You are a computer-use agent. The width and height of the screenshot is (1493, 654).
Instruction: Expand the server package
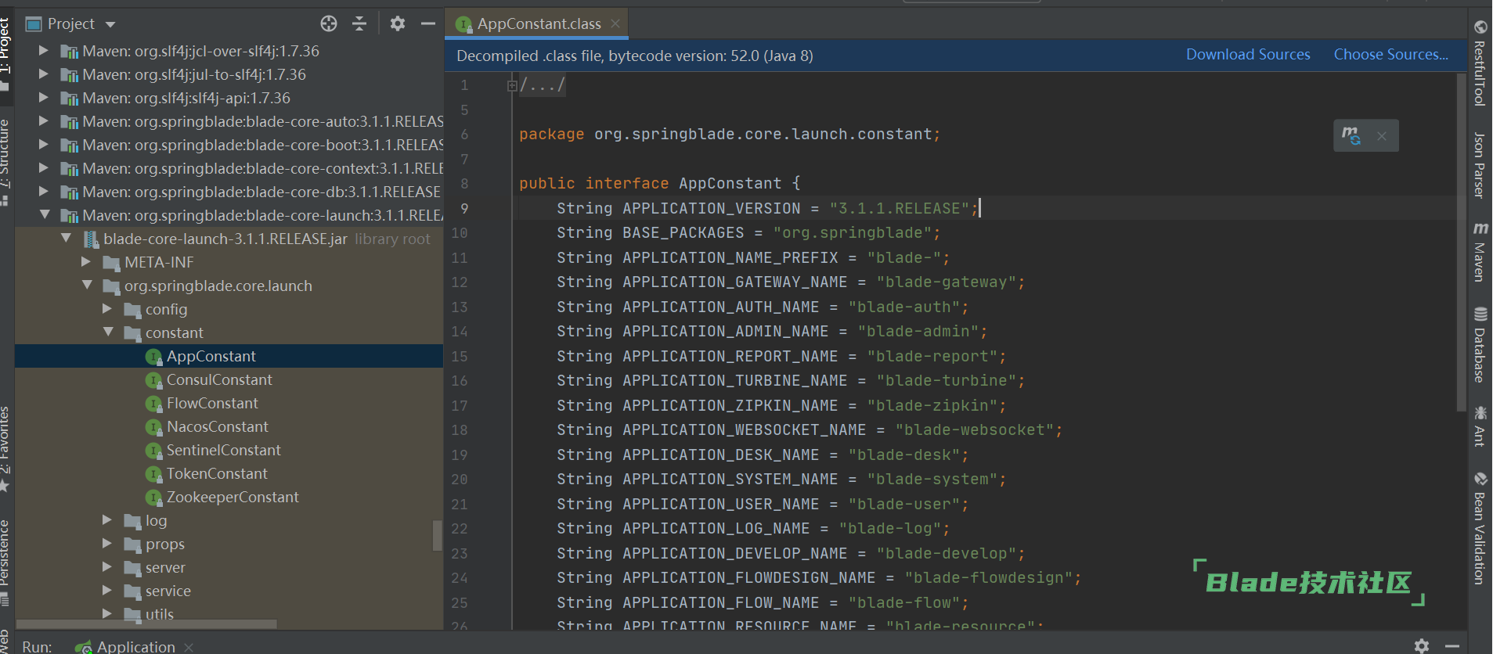tap(107, 567)
